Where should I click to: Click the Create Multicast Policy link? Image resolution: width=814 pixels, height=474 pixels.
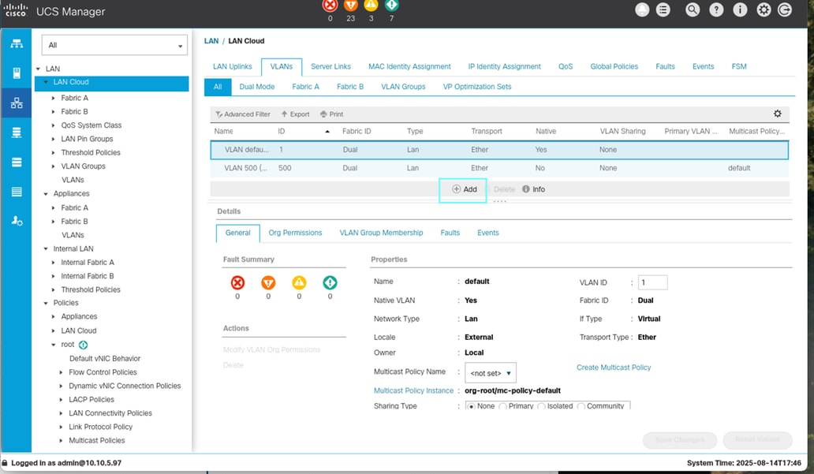(x=614, y=368)
